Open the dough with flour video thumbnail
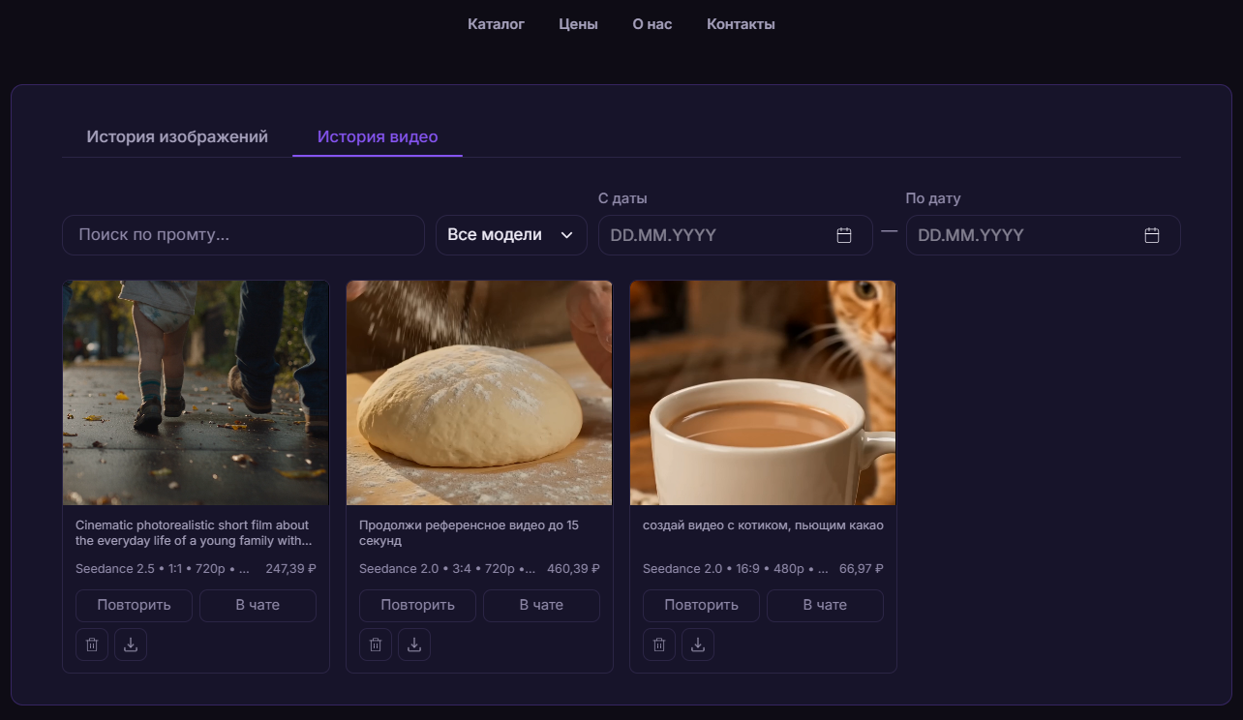Viewport: 1243px width, 720px height. pos(479,393)
